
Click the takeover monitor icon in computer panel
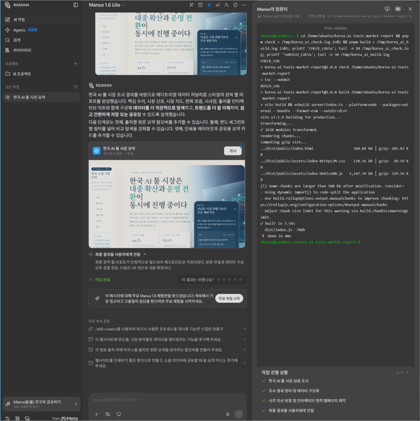tap(387, 9)
